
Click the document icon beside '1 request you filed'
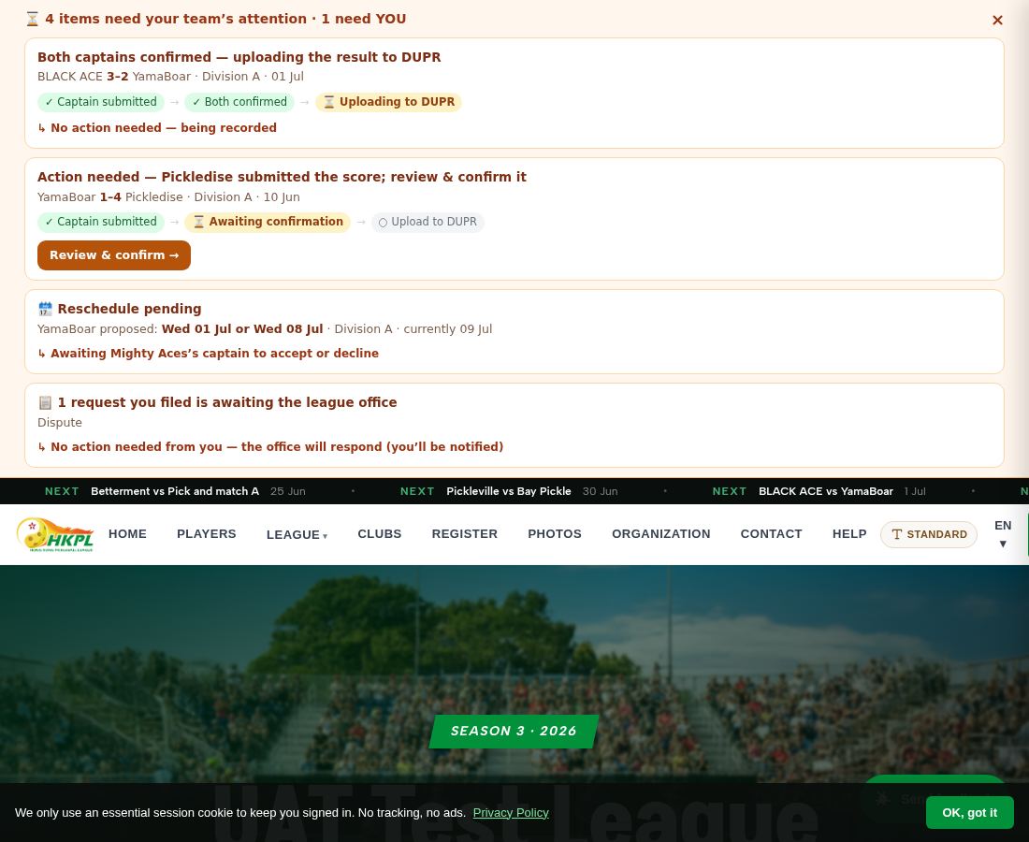[x=45, y=402]
